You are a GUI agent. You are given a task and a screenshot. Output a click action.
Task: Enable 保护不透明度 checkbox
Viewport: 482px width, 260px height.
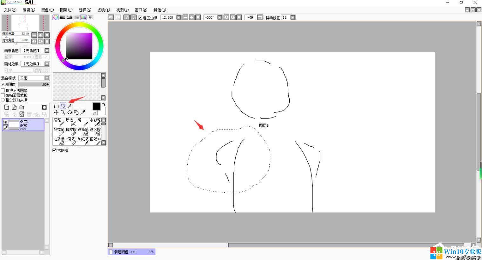coord(3,90)
